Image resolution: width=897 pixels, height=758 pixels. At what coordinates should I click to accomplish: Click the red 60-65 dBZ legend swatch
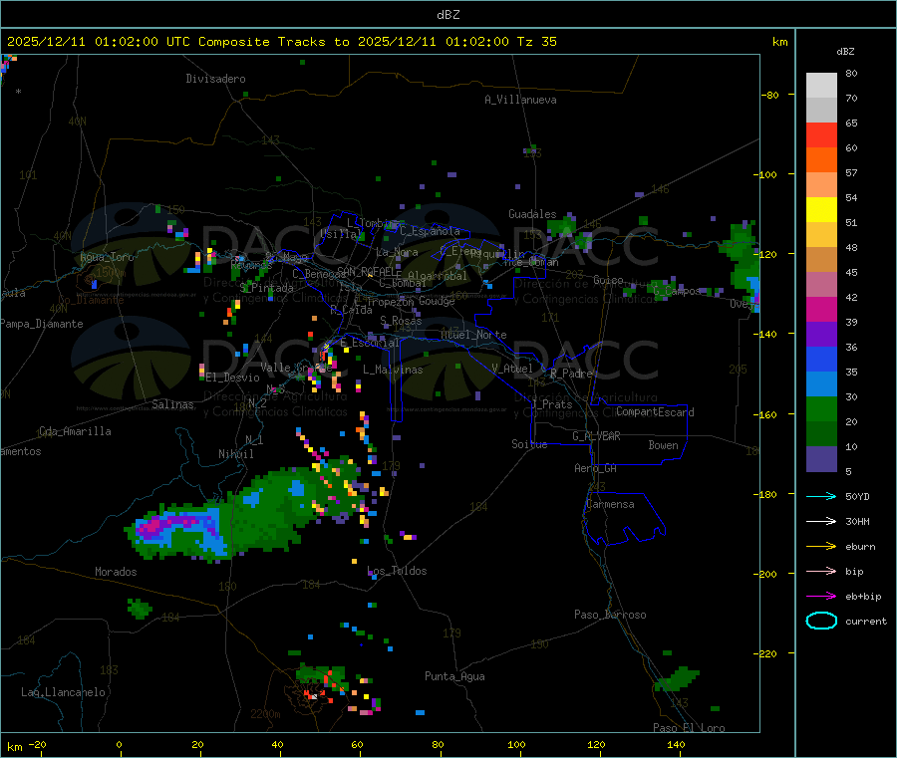[x=821, y=134]
